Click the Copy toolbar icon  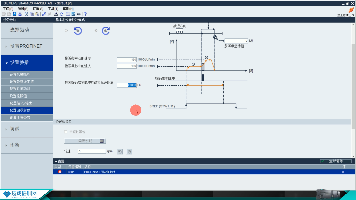[32, 14]
